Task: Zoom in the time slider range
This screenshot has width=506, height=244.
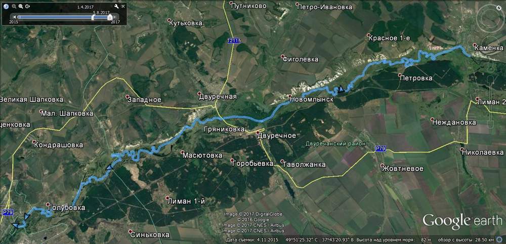Action: pos(21,6)
